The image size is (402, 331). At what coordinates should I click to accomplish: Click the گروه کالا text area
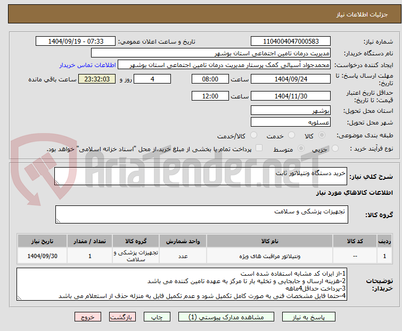point(201,214)
